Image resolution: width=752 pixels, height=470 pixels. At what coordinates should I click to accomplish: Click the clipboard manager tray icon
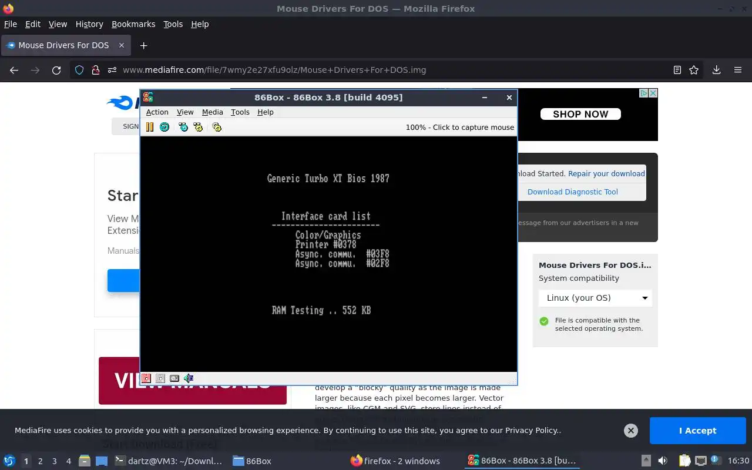pos(684,461)
